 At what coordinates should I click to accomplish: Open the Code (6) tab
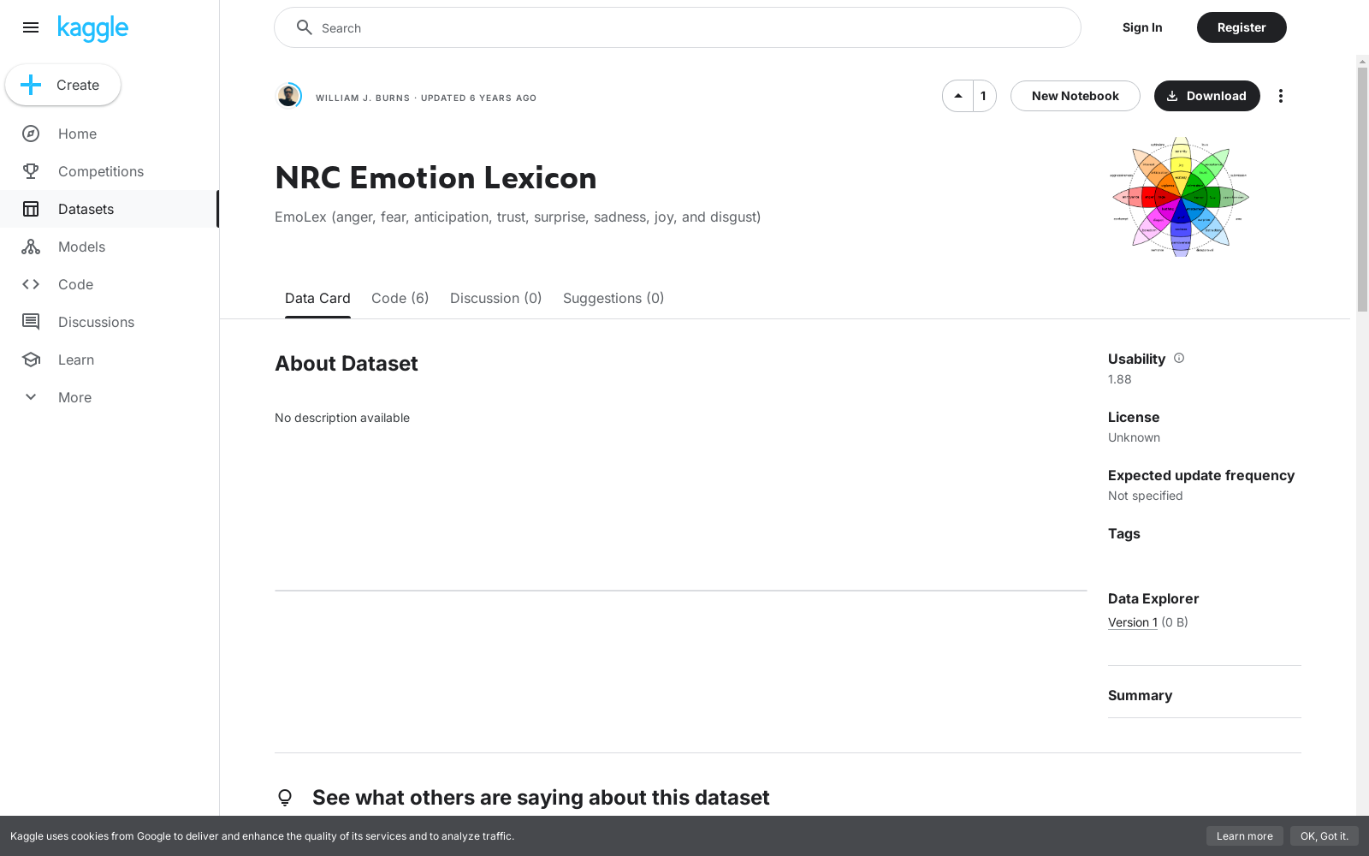tap(400, 298)
